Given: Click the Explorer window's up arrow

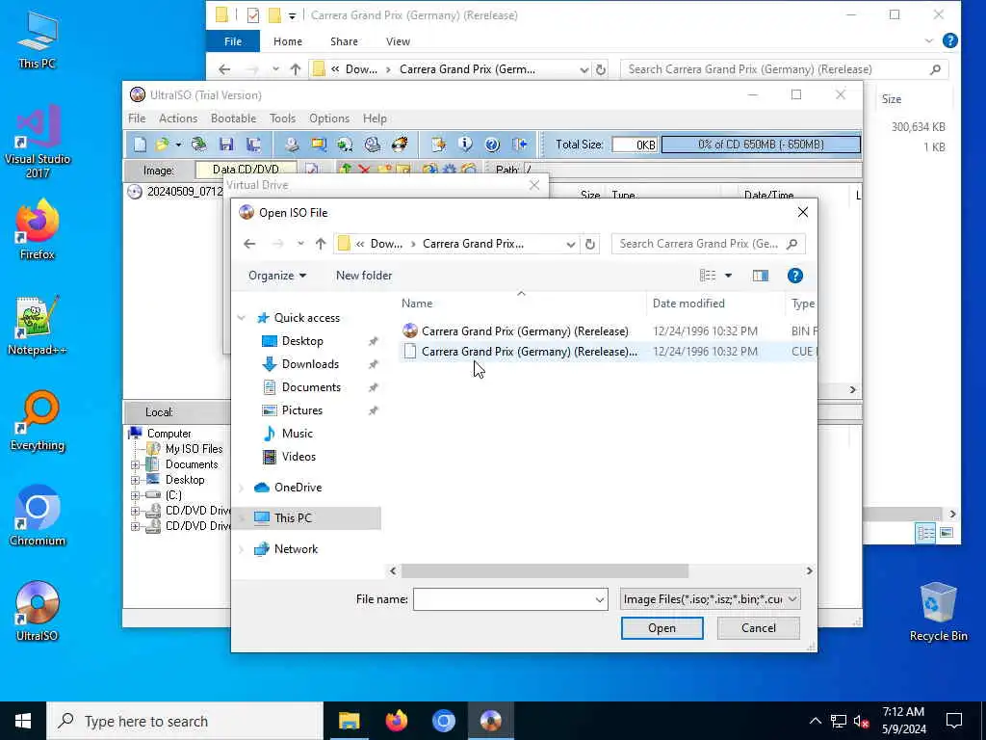Looking at the screenshot, I should tap(296, 69).
